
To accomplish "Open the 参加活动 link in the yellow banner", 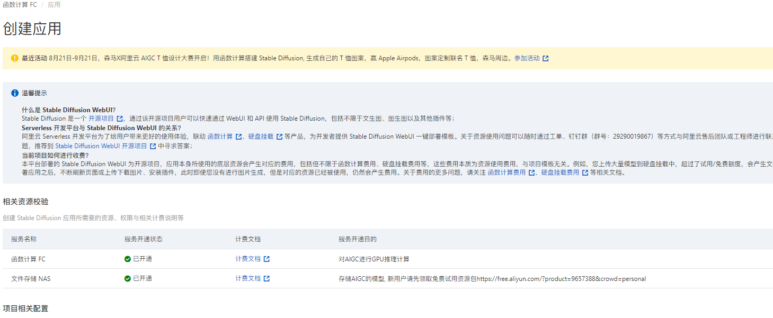I will point(527,58).
